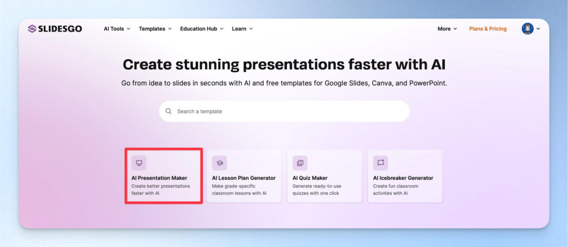
Task: Expand the chevron next to the profile avatar
Action: [538, 29]
